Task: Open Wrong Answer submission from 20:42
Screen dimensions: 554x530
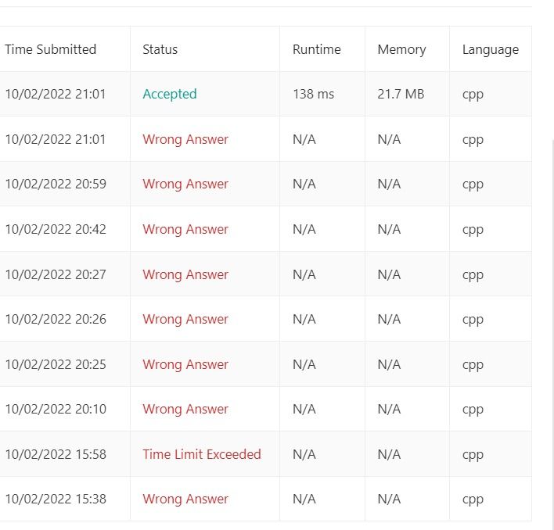Action: pyautogui.click(x=185, y=229)
